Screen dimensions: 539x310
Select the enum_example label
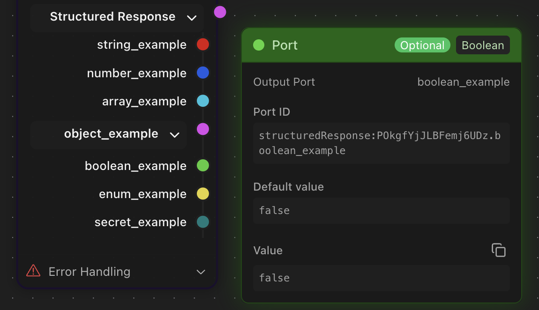coord(142,194)
